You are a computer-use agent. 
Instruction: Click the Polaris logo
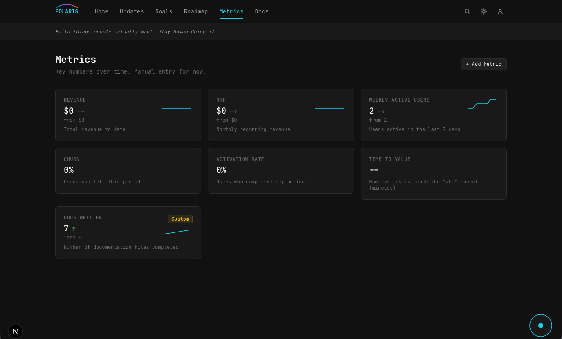pos(67,9)
